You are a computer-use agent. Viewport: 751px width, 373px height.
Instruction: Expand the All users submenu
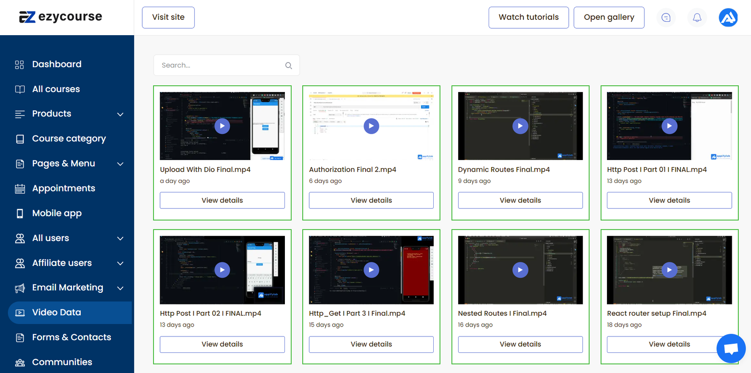tap(120, 238)
